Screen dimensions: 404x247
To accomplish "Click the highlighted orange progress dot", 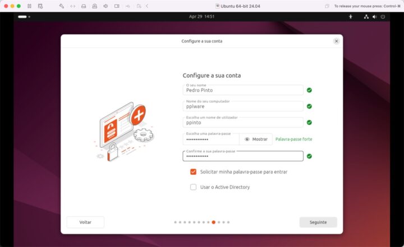I will [x=213, y=222].
